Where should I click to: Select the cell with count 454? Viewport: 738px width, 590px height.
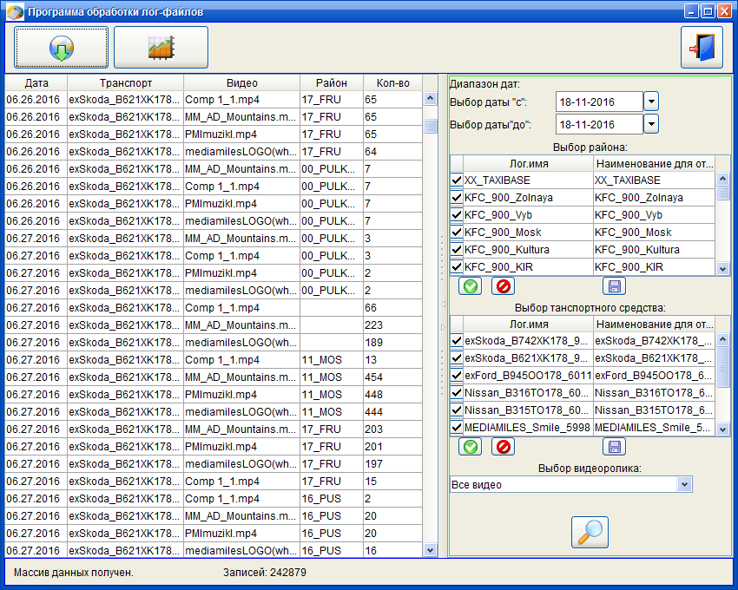click(392, 377)
